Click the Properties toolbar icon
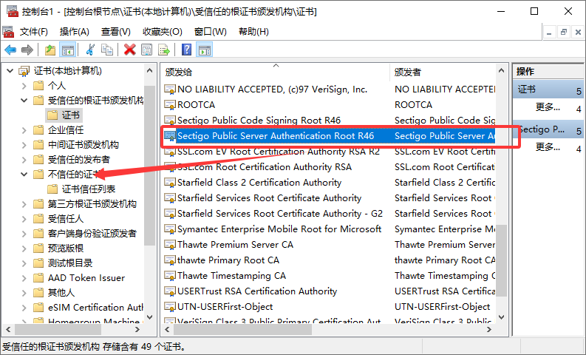The height and width of the screenshot is (355, 586). [x=146, y=50]
